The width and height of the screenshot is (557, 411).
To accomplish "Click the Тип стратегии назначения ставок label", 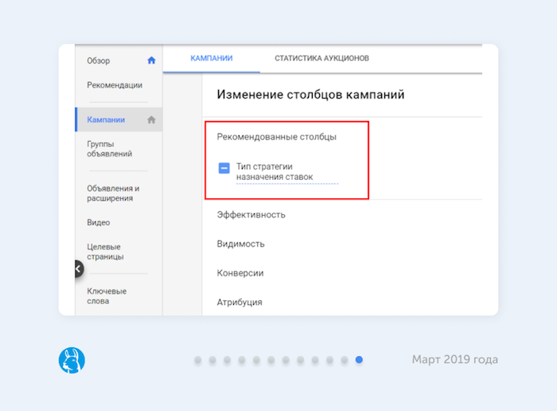I will 275,172.
